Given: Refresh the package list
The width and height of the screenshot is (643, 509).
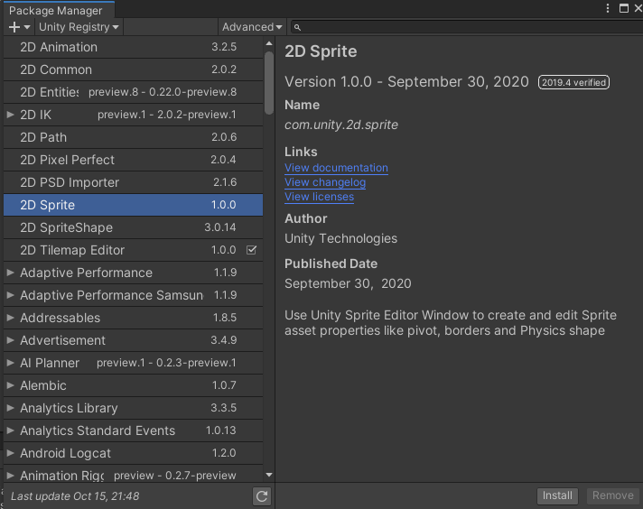Looking at the screenshot, I should tap(262, 496).
